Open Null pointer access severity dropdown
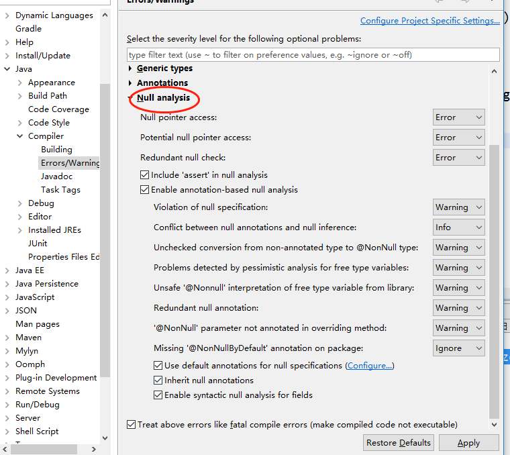Image resolution: width=510 pixels, height=455 pixels. pos(458,117)
